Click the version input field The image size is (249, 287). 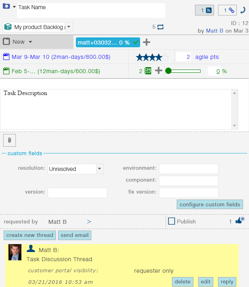tap(77, 193)
